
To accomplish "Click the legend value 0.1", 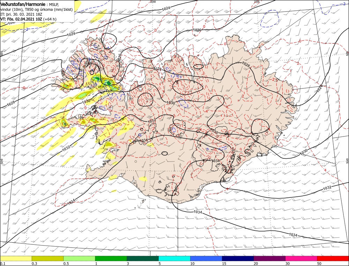I will [2, 264].
